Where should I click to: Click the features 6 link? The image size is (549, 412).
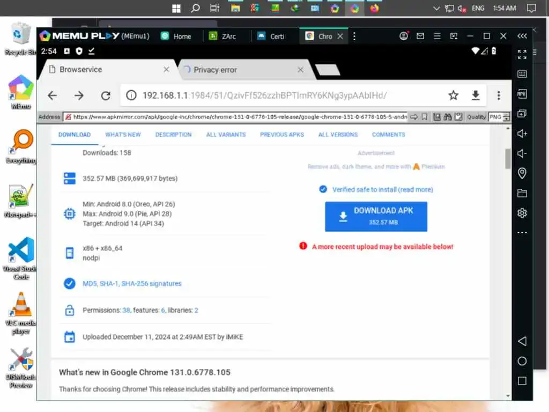[163, 310]
